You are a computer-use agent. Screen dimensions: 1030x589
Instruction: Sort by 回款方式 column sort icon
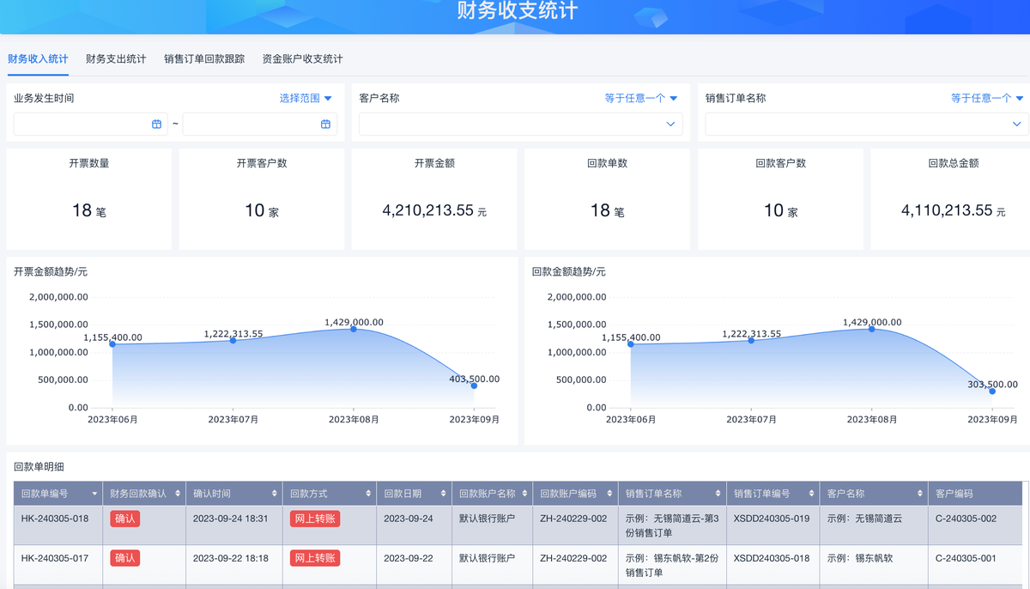tap(368, 494)
